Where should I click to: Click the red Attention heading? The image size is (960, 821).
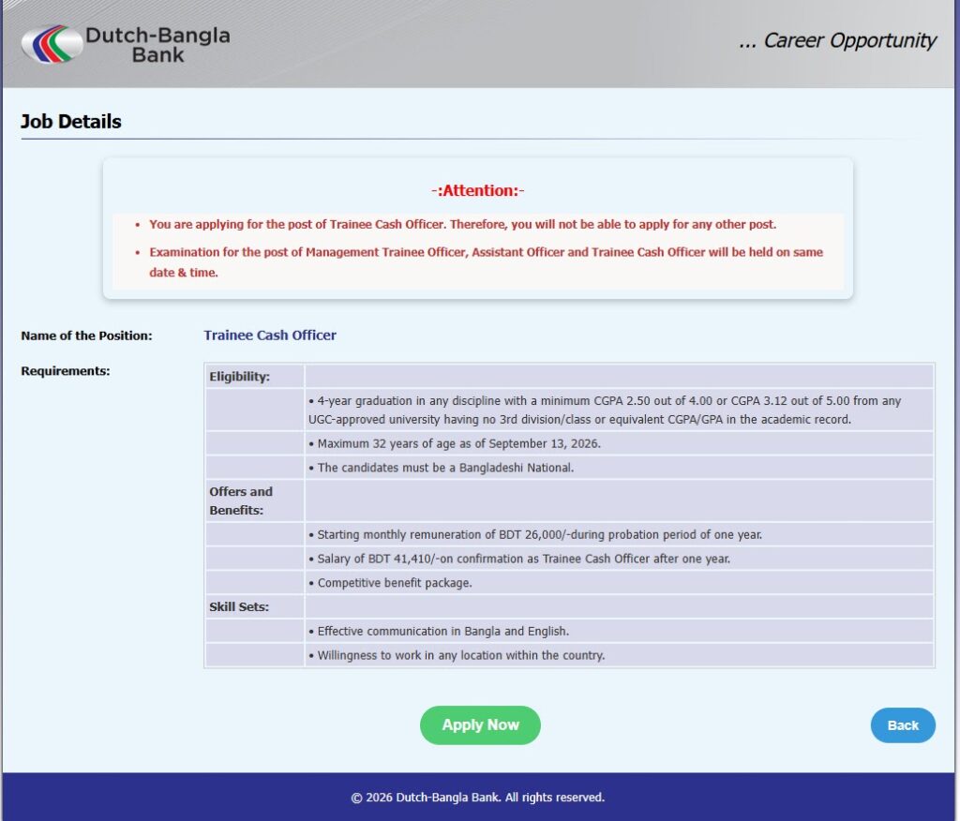click(477, 190)
